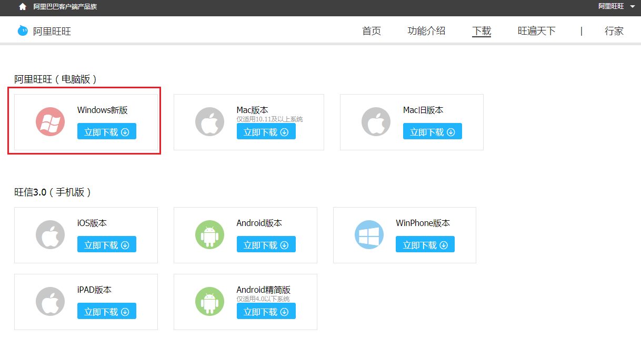The image size is (641, 339).
Task: Download iOS版本 with 立即下载 button
Action: point(107,244)
